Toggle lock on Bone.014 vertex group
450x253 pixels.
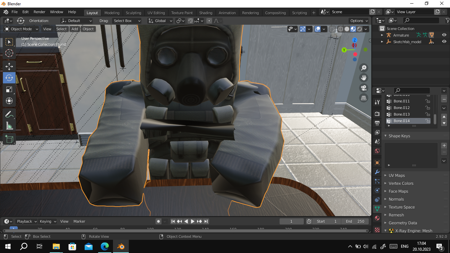tap(428, 121)
